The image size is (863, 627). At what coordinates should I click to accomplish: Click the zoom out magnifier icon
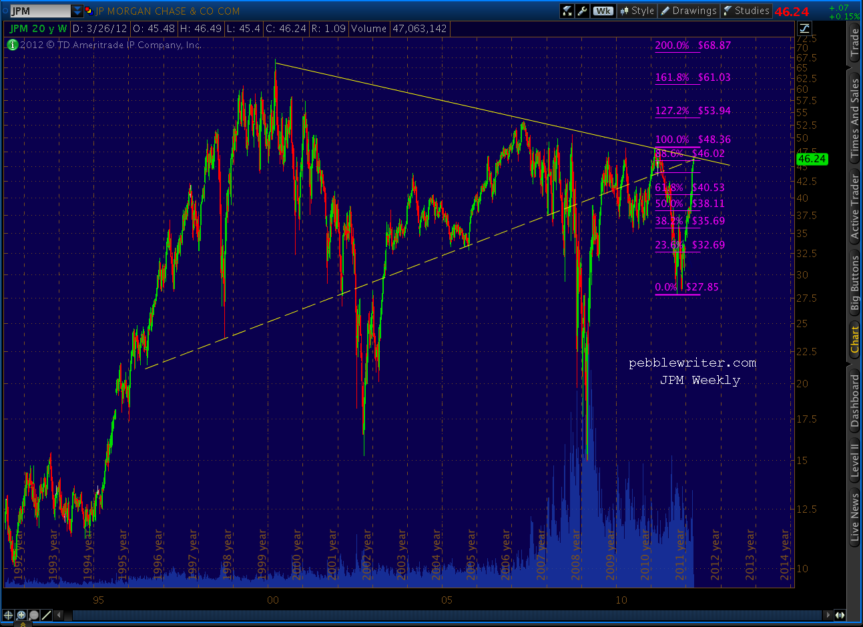[34, 615]
